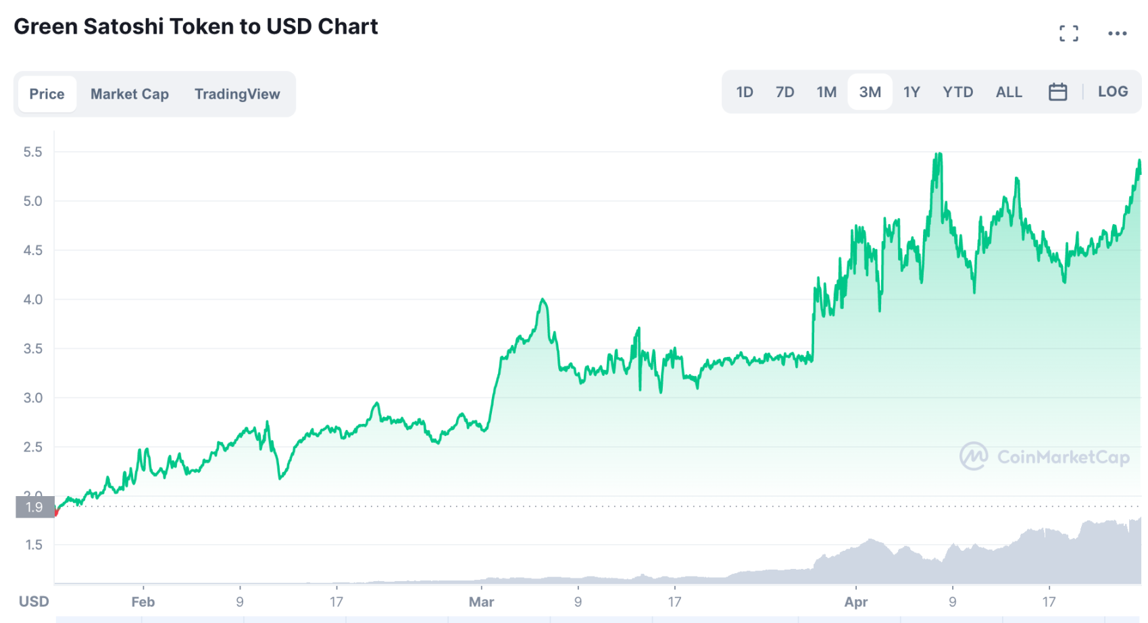
Task: Click the CoinMarketCap watermark logo
Action: pos(1044,457)
